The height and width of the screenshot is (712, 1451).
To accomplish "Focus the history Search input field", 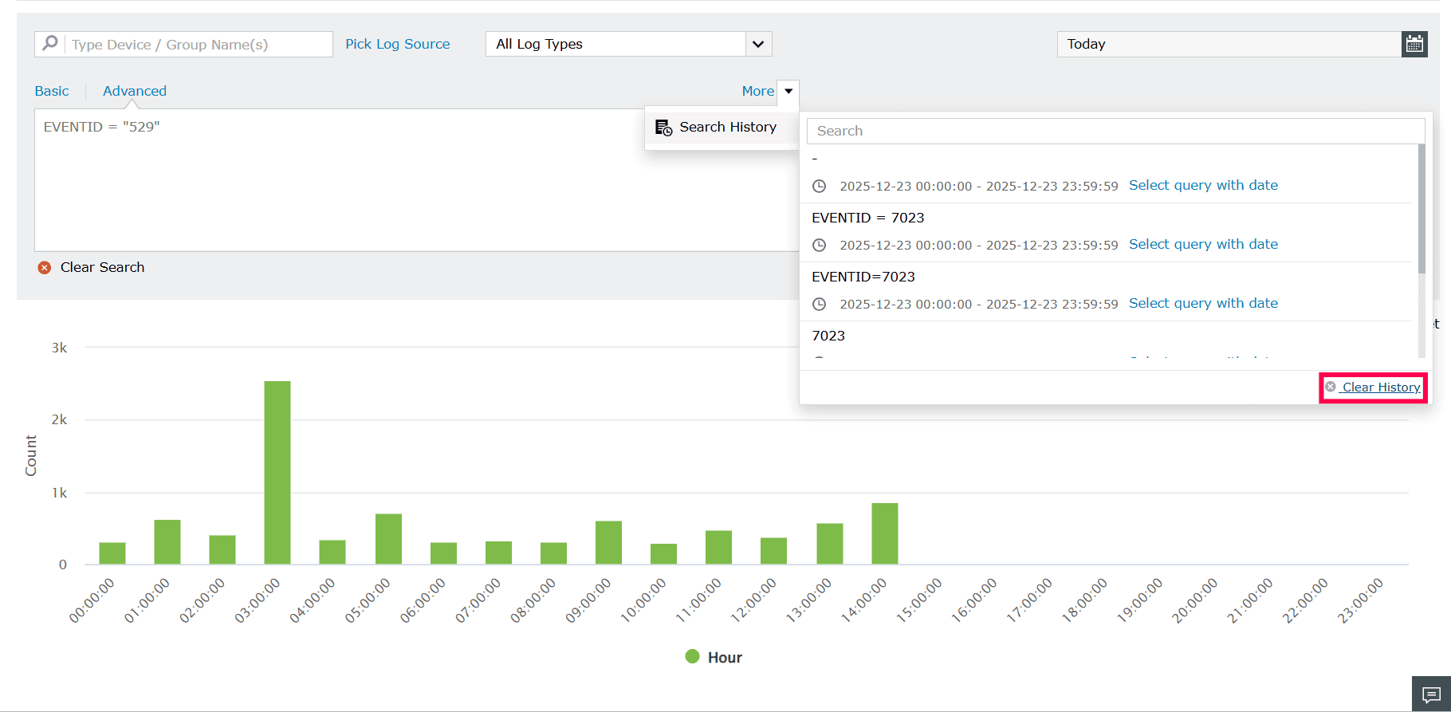I will [1115, 131].
